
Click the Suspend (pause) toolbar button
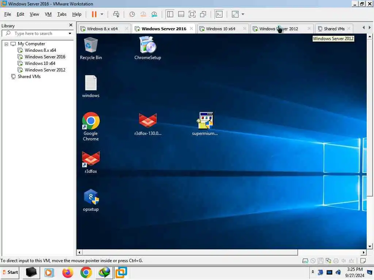click(94, 14)
